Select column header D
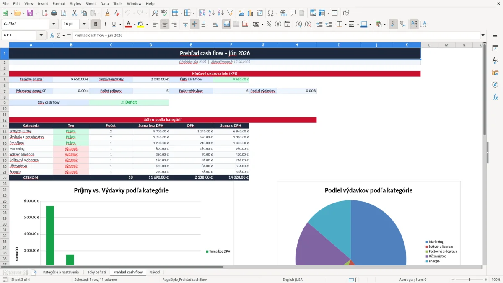 pos(151,45)
